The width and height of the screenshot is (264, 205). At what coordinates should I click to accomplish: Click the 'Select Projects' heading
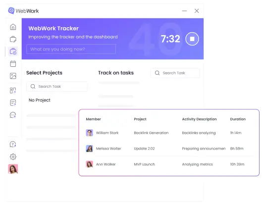coord(44,73)
